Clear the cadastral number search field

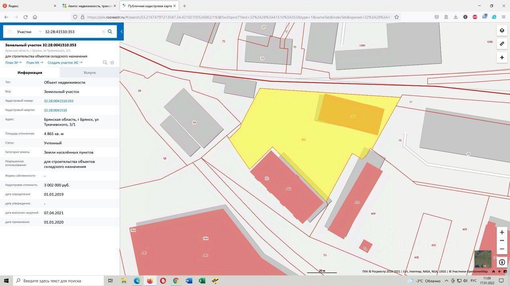point(103,31)
